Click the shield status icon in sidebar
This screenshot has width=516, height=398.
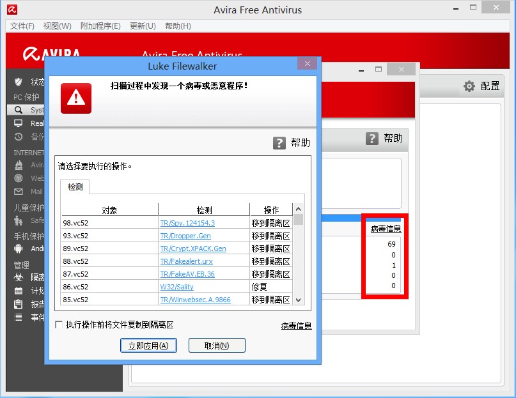tap(19, 82)
